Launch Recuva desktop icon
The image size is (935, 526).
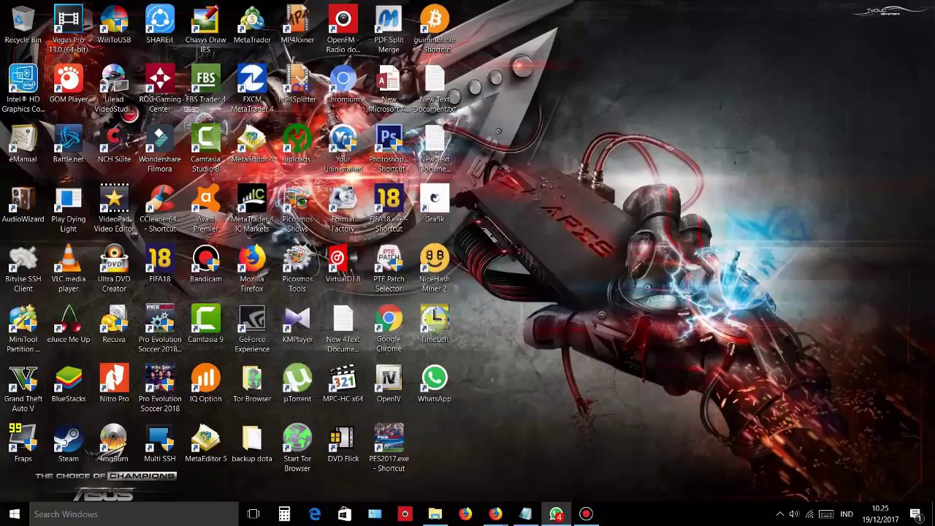(x=114, y=324)
